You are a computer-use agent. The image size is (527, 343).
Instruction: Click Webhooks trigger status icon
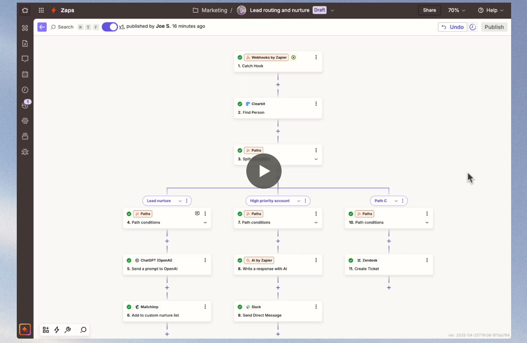pyautogui.click(x=240, y=57)
